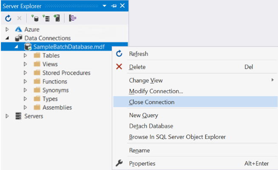
Task: Click the blue refresh icon in the context menu
Action: [x=119, y=54]
